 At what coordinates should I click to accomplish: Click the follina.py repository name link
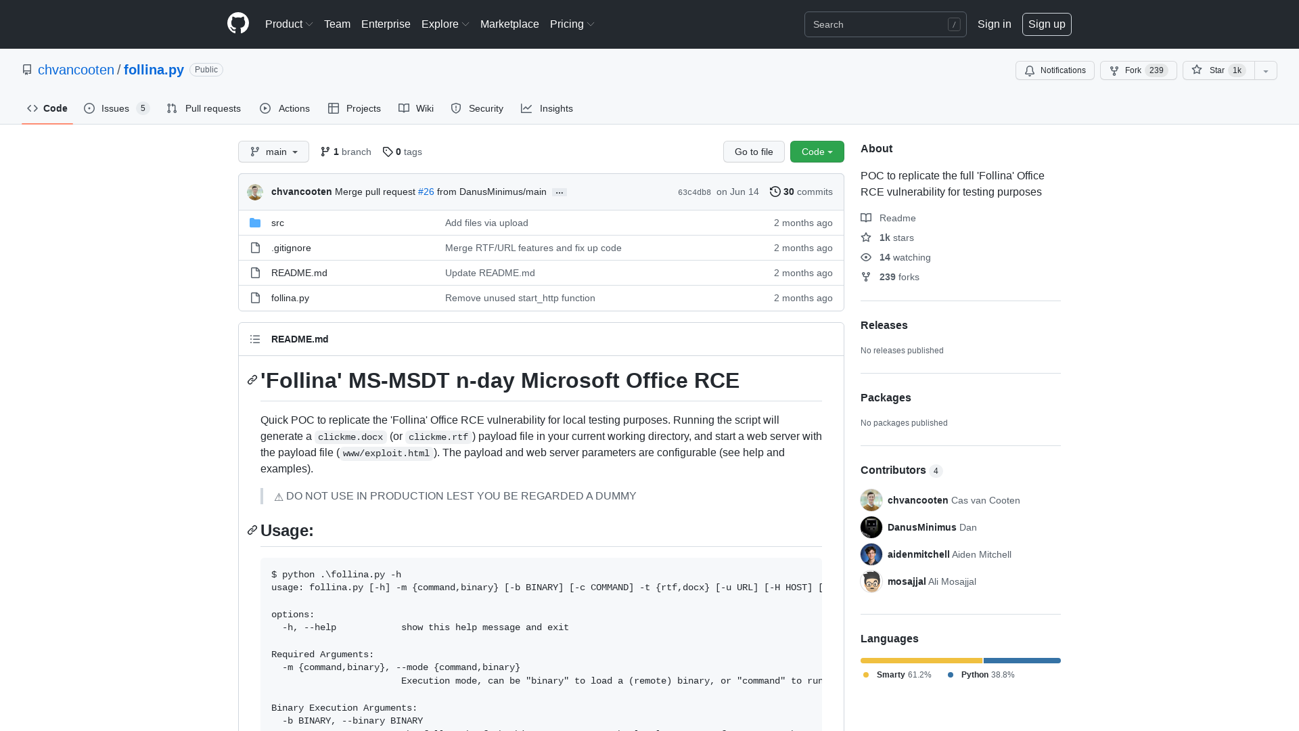click(x=154, y=70)
